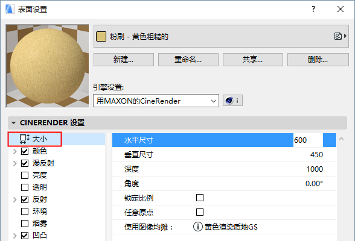Click the info icon beside 黄色渲染质地GS
This screenshot has width=355, height=241.
[x=197, y=227]
